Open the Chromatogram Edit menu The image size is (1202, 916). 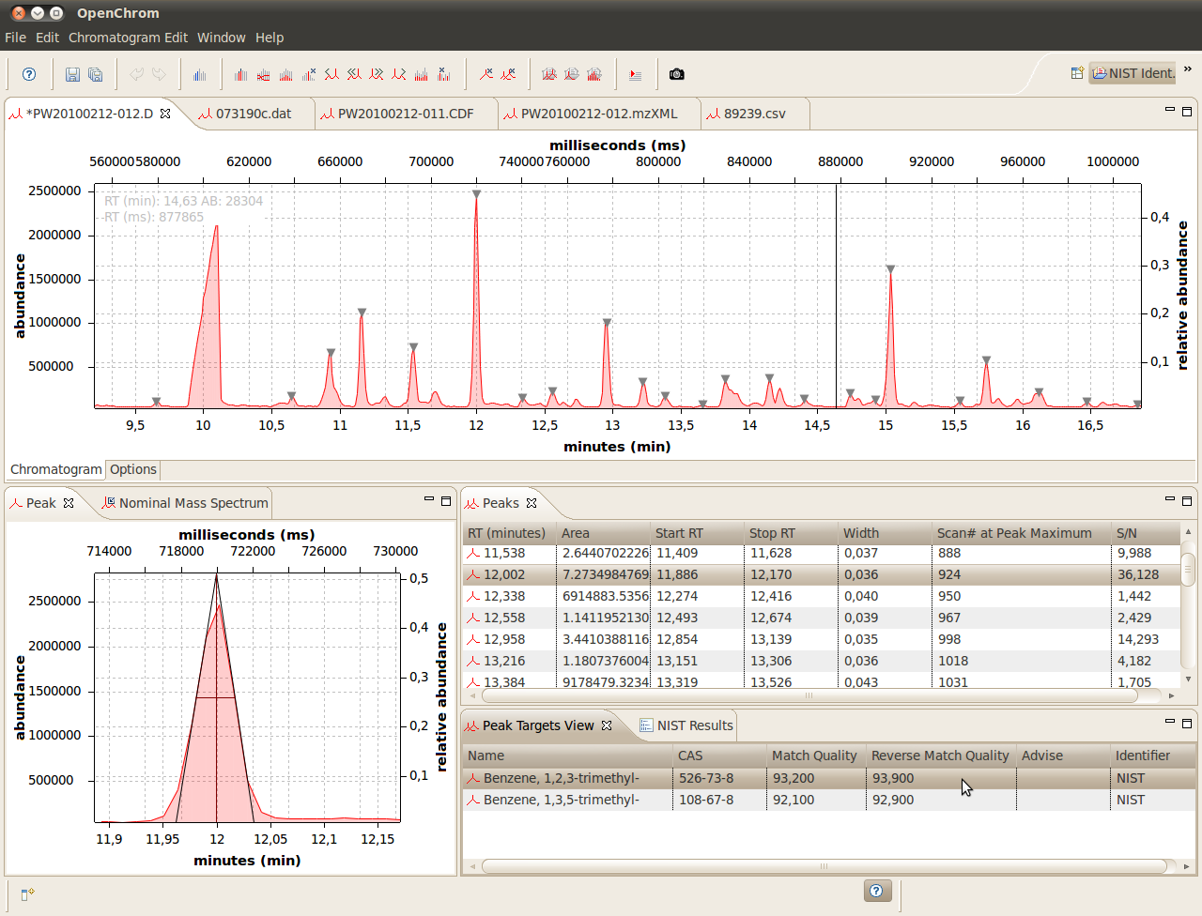click(x=128, y=38)
